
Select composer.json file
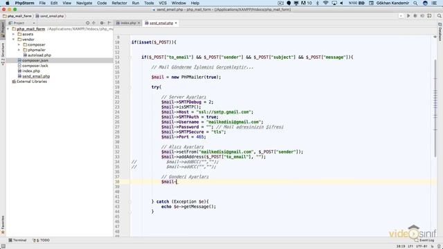click(x=60, y=60)
